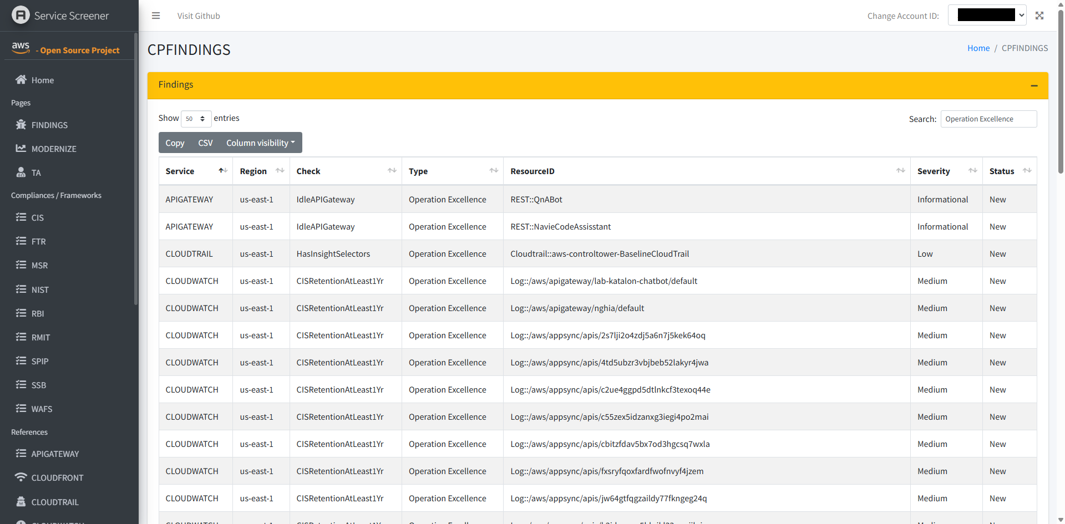
Task: Open the Change Account ID dropdown
Action: (x=987, y=15)
